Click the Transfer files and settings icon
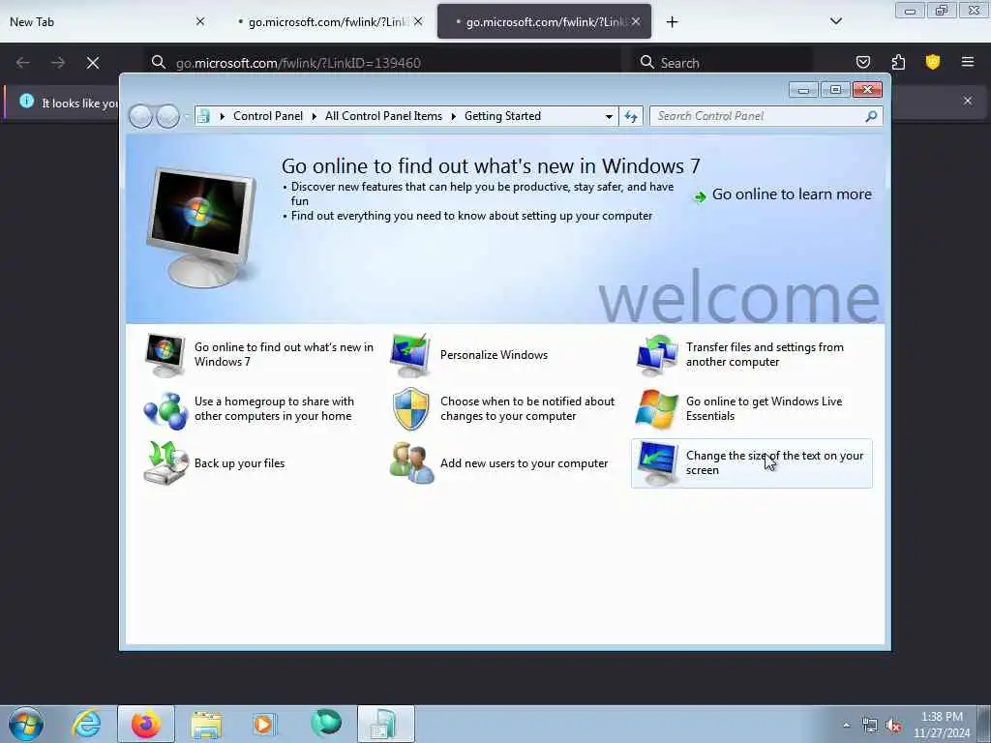This screenshot has width=991, height=743. coord(657,354)
